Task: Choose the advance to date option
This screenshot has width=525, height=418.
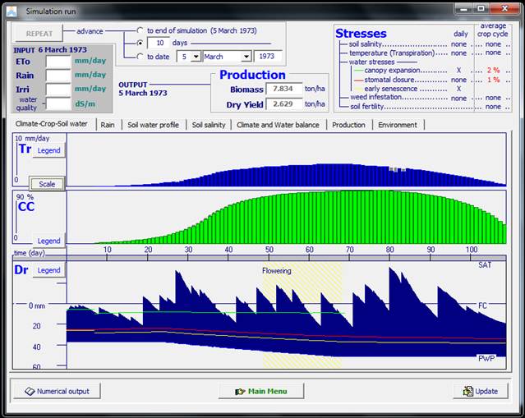Action: click(x=140, y=57)
